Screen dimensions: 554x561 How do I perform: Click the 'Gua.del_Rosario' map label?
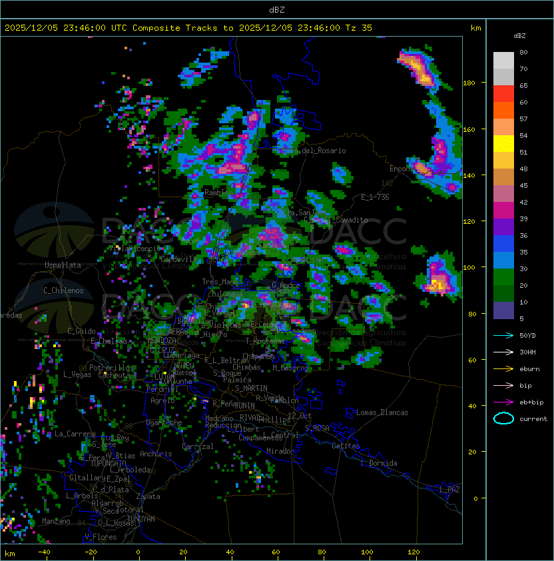tap(316, 151)
